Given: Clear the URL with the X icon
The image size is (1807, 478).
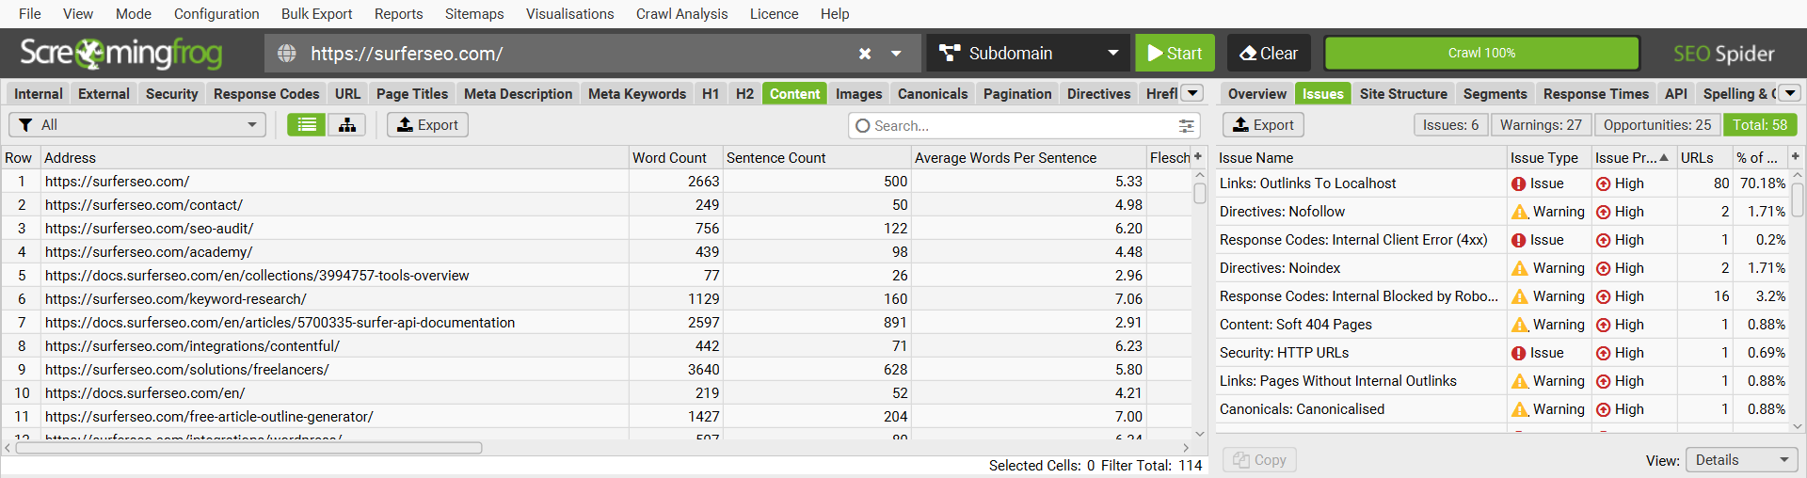Looking at the screenshot, I should pos(864,54).
